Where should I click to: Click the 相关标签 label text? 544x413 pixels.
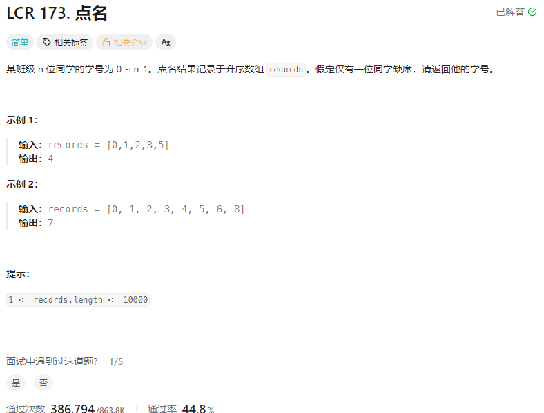pyautogui.click(x=71, y=42)
